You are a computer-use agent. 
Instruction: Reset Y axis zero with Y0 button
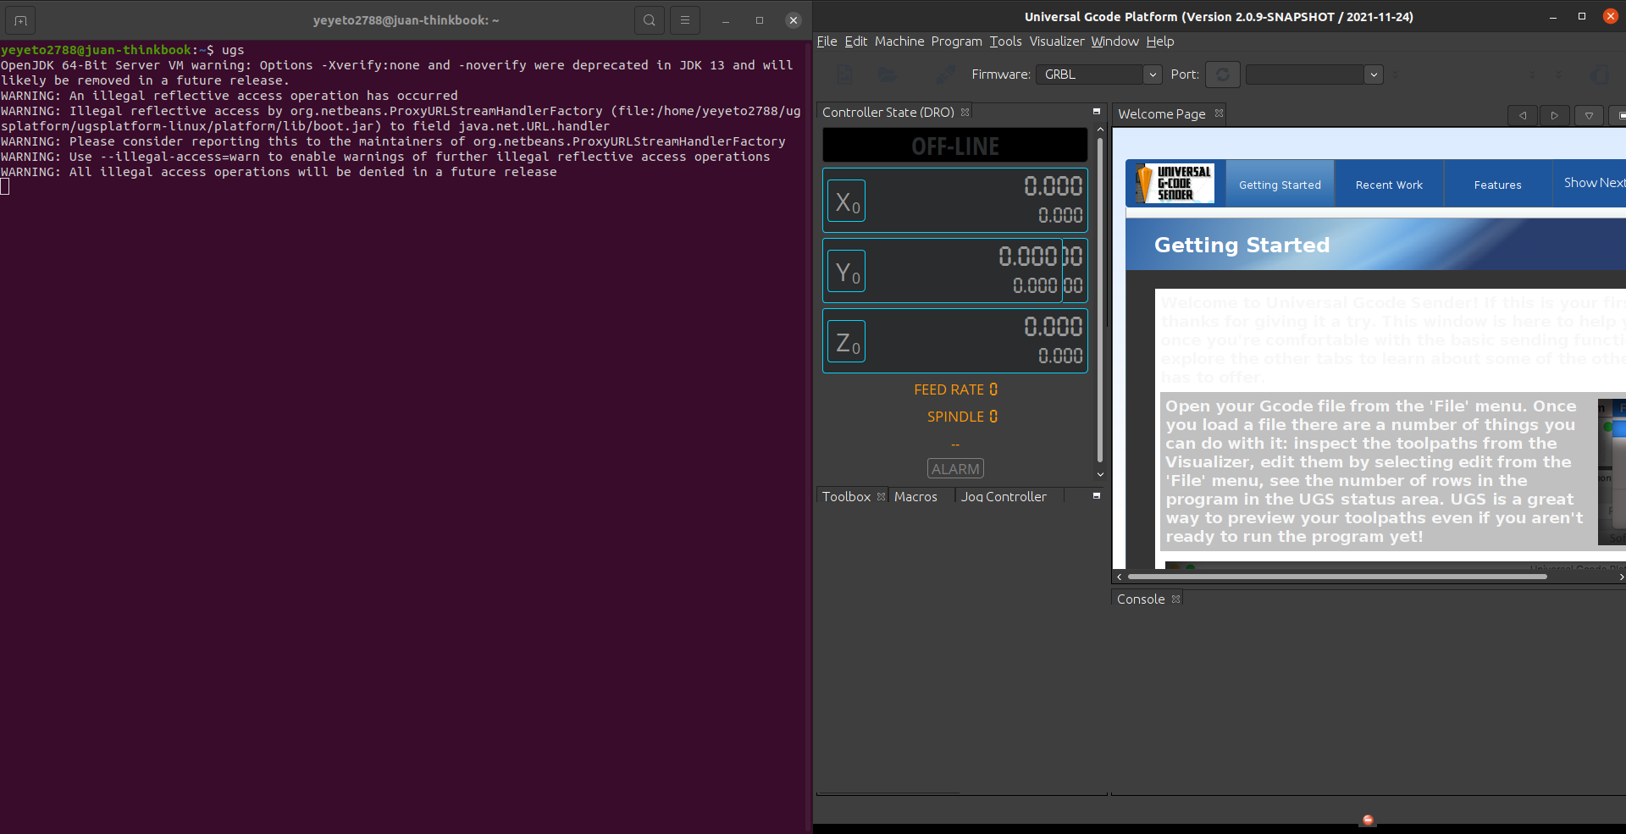(x=846, y=271)
